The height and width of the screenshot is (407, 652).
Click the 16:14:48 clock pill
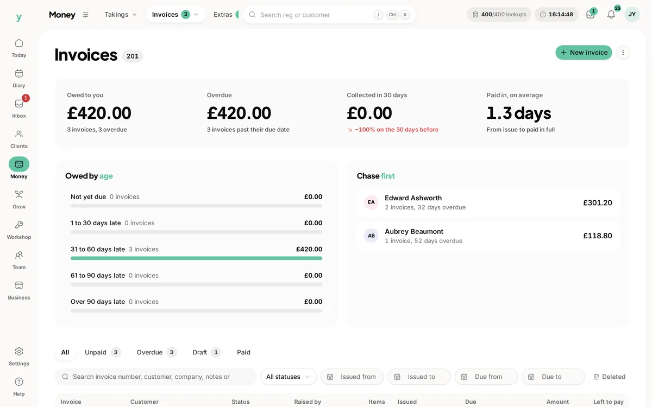[x=556, y=15]
